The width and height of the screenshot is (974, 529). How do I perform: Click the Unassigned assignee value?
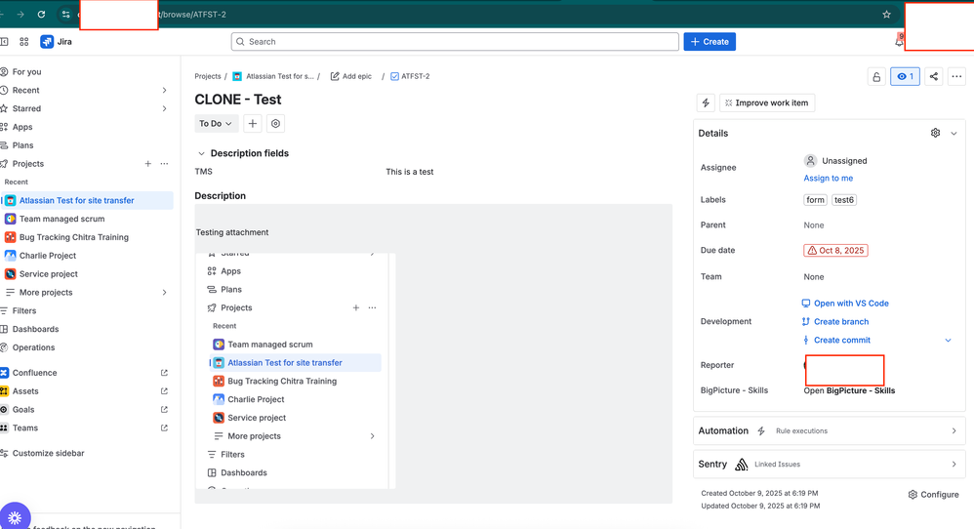tap(835, 161)
